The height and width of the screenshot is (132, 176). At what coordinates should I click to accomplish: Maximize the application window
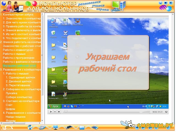166,3
